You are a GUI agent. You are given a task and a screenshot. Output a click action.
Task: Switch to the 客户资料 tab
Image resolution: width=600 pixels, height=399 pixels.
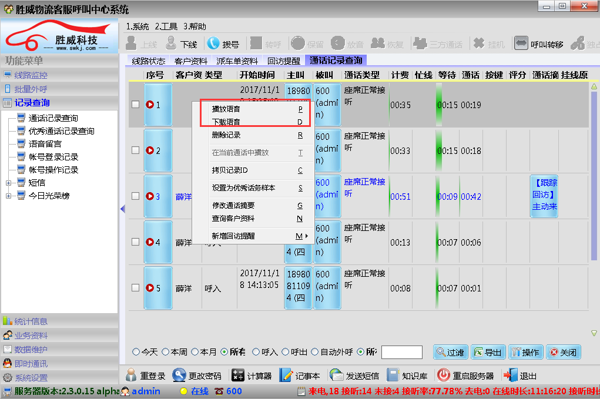pyautogui.click(x=191, y=61)
